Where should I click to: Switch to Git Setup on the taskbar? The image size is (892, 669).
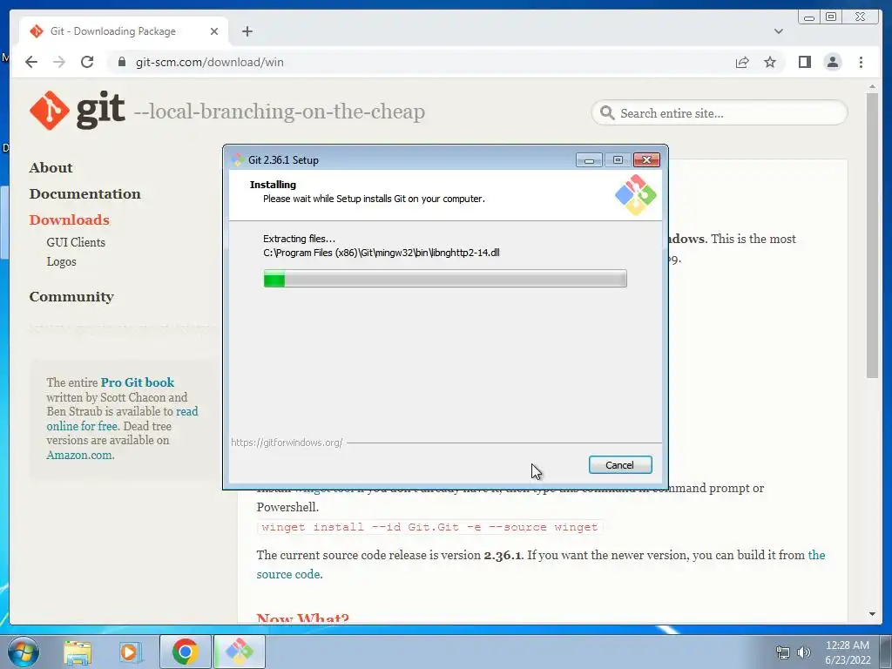(x=240, y=652)
